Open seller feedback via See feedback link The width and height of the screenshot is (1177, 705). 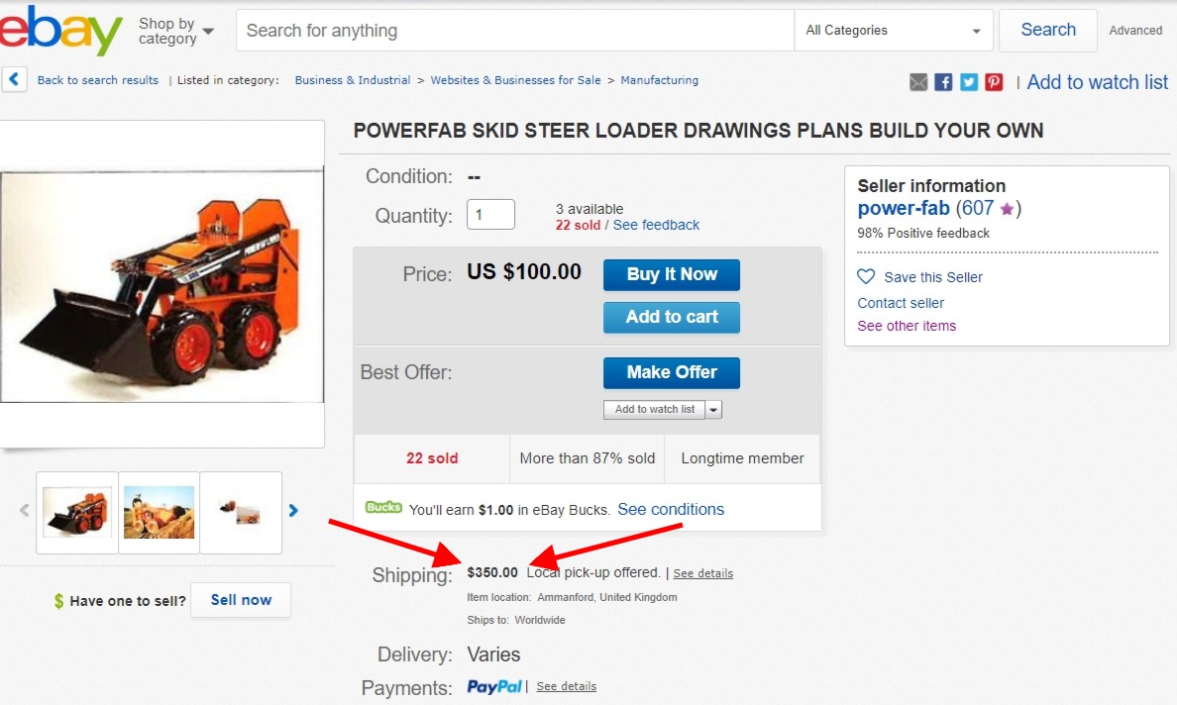[x=656, y=225]
